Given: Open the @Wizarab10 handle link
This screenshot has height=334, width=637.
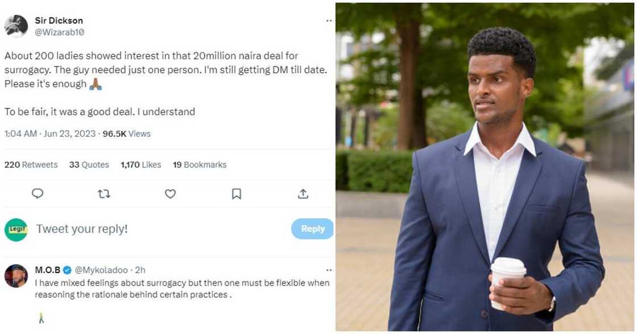Looking at the screenshot, I should click(x=60, y=32).
